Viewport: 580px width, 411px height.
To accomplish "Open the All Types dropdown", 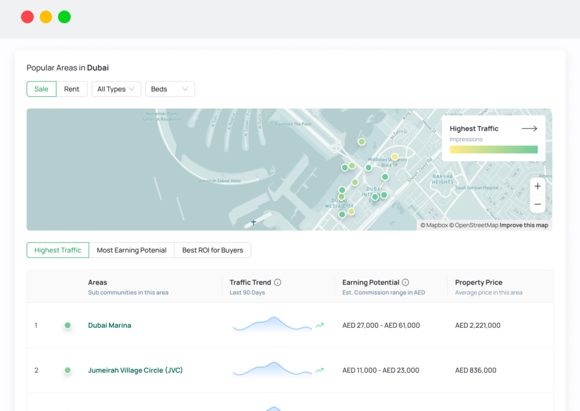I will point(116,89).
